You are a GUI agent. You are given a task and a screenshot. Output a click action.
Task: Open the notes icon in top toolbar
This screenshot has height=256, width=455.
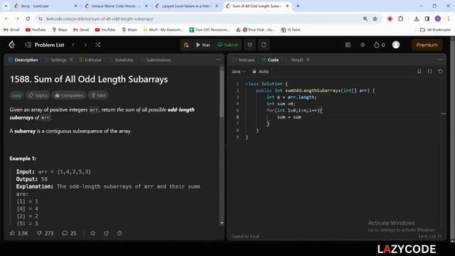[x=264, y=45]
